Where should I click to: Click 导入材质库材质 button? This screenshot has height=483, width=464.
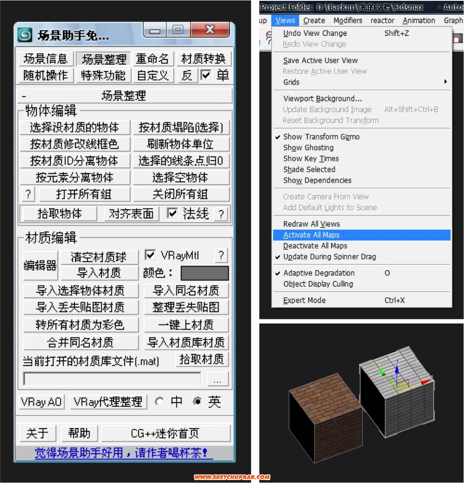(186, 342)
